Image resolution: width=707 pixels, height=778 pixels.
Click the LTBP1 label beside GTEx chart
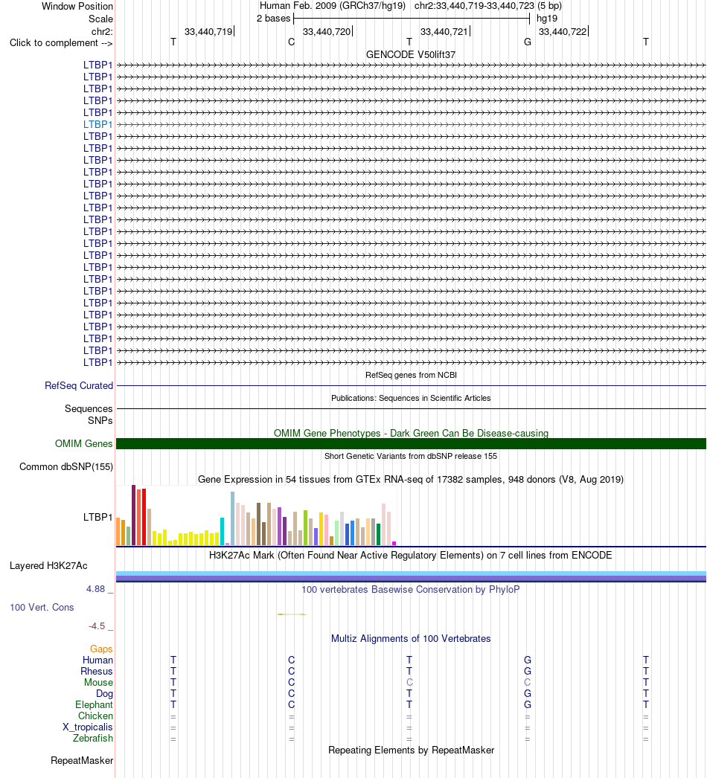97,517
